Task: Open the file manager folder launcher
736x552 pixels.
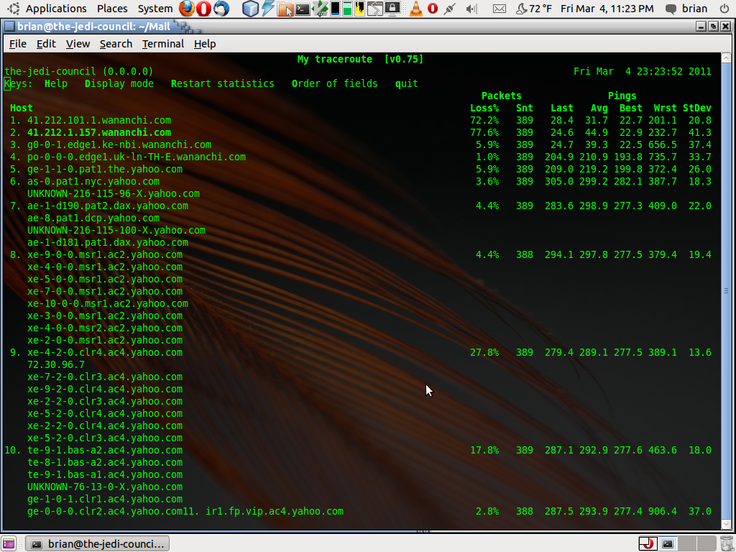Action: tap(285, 9)
